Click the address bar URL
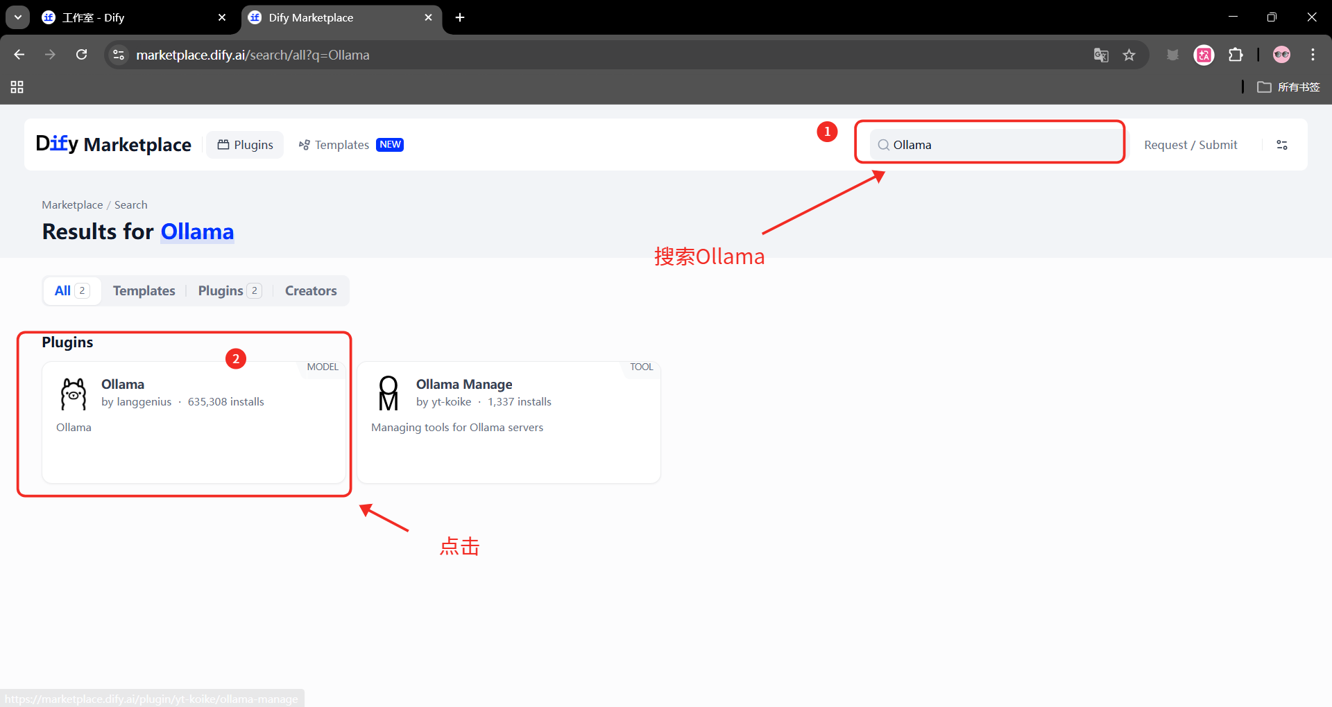1332x707 pixels. click(x=253, y=55)
